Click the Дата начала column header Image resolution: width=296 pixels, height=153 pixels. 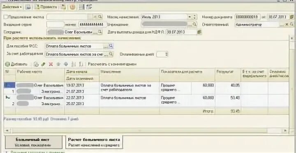82,72
